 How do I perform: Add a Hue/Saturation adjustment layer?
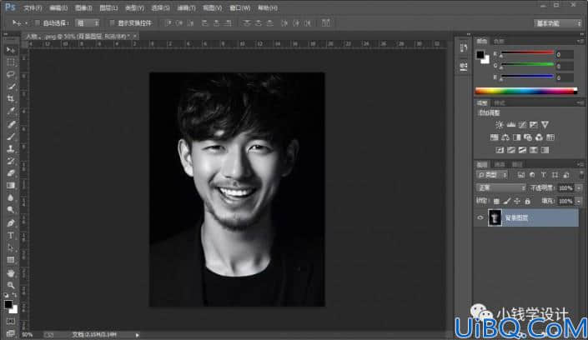(x=495, y=137)
